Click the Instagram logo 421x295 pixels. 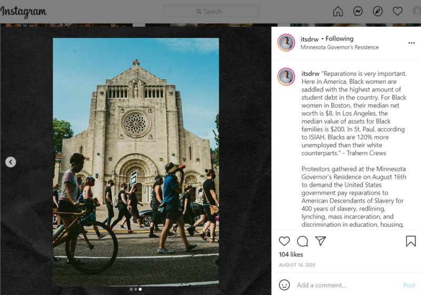pyautogui.click(x=24, y=12)
